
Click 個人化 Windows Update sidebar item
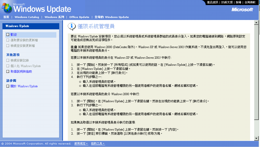click(x=26, y=66)
